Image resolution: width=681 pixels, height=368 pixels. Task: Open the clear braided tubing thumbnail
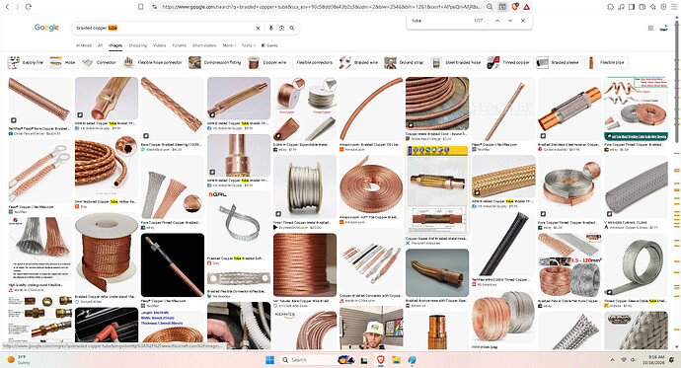[x=636, y=186]
